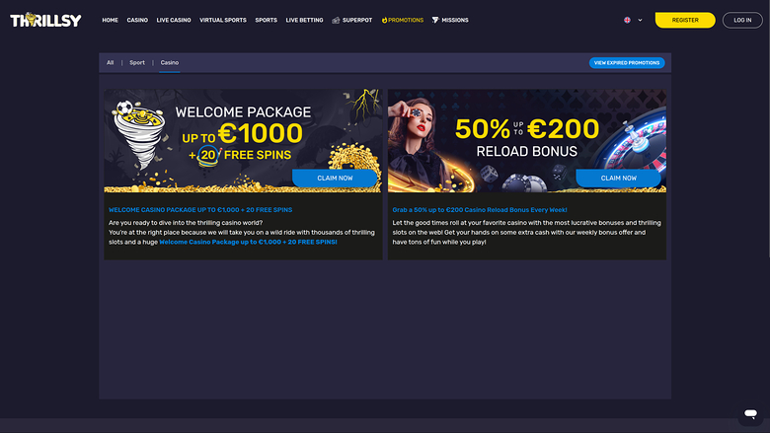Open Welcome Casino Package title link
Image resolution: width=770 pixels, height=433 pixels.
click(x=200, y=210)
